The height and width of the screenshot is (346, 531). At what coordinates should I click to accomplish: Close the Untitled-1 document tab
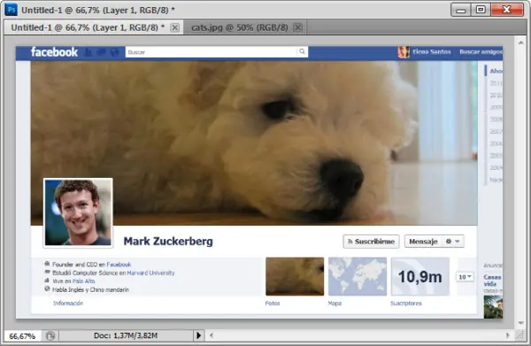click(174, 27)
